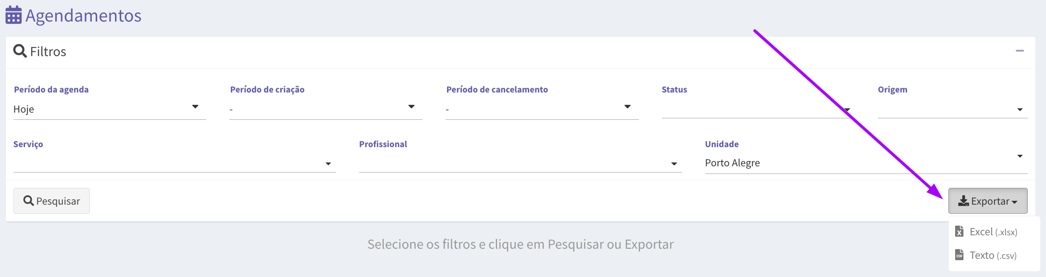The image size is (1046, 277).
Task: Click the Exportar button caret
Action: tap(1014, 202)
